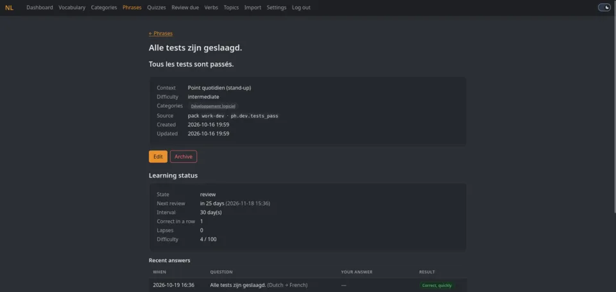
Task: Click the Développement logiciel category tag
Action: point(213,106)
